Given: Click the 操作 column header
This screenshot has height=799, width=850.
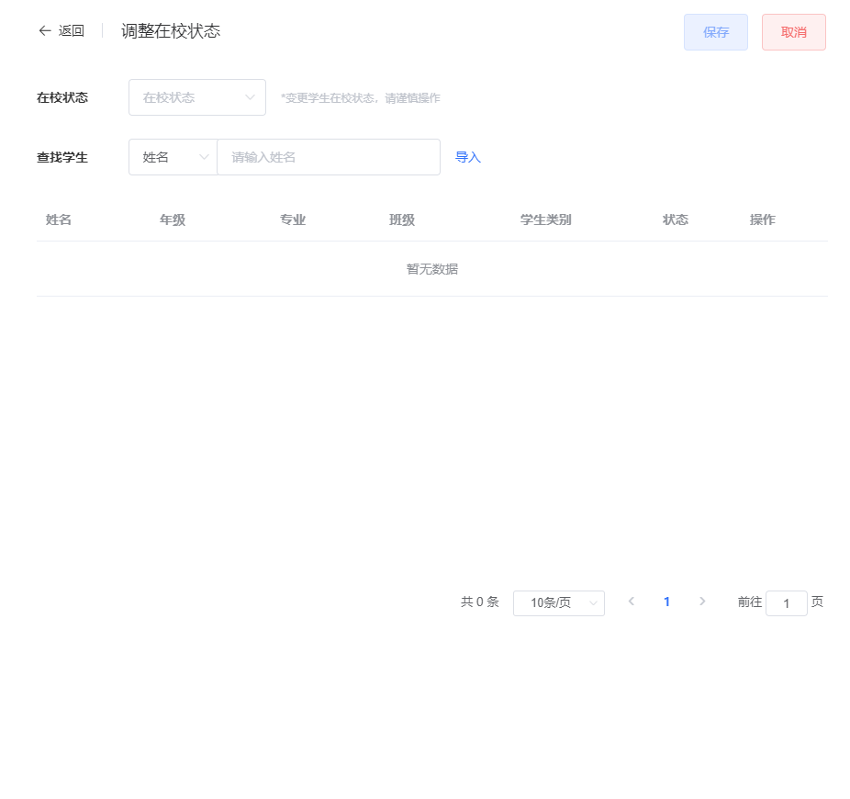Looking at the screenshot, I should click(763, 219).
